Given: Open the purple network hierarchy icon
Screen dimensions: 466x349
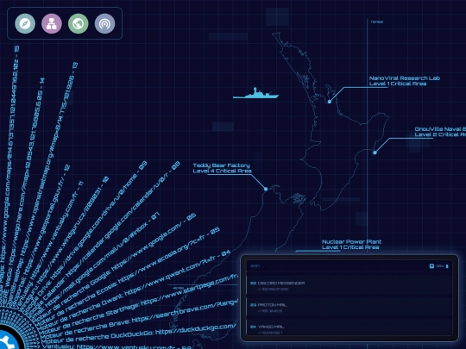Looking at the screenshot, I should (52, 23).
